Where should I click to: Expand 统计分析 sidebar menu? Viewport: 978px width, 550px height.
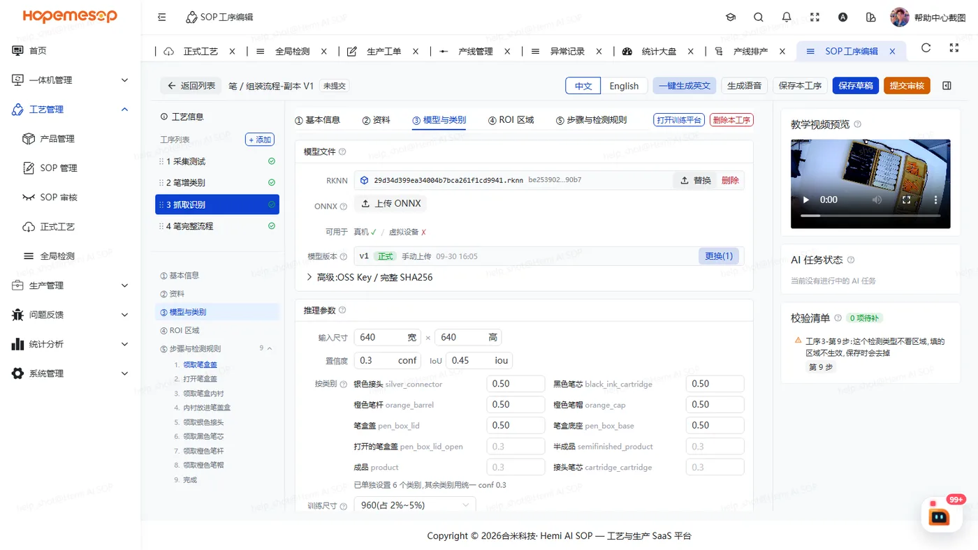(x=71, y=344)
